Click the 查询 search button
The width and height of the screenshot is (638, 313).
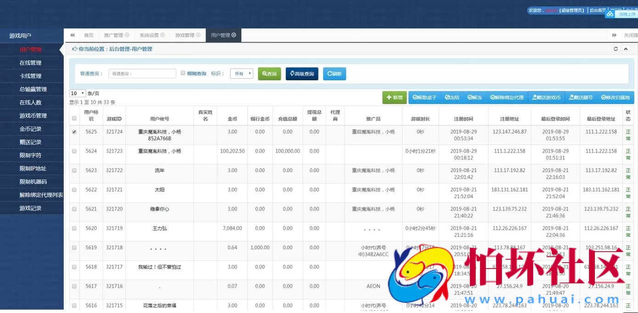click(x=269, y=73)
